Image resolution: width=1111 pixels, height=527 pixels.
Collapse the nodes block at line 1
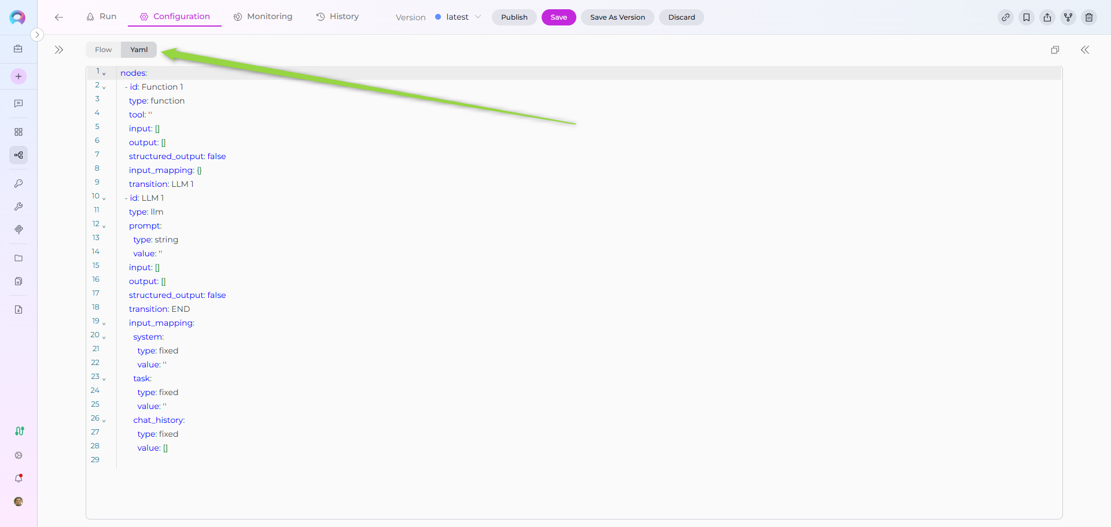pyautogui.click(x=104, y=73)
